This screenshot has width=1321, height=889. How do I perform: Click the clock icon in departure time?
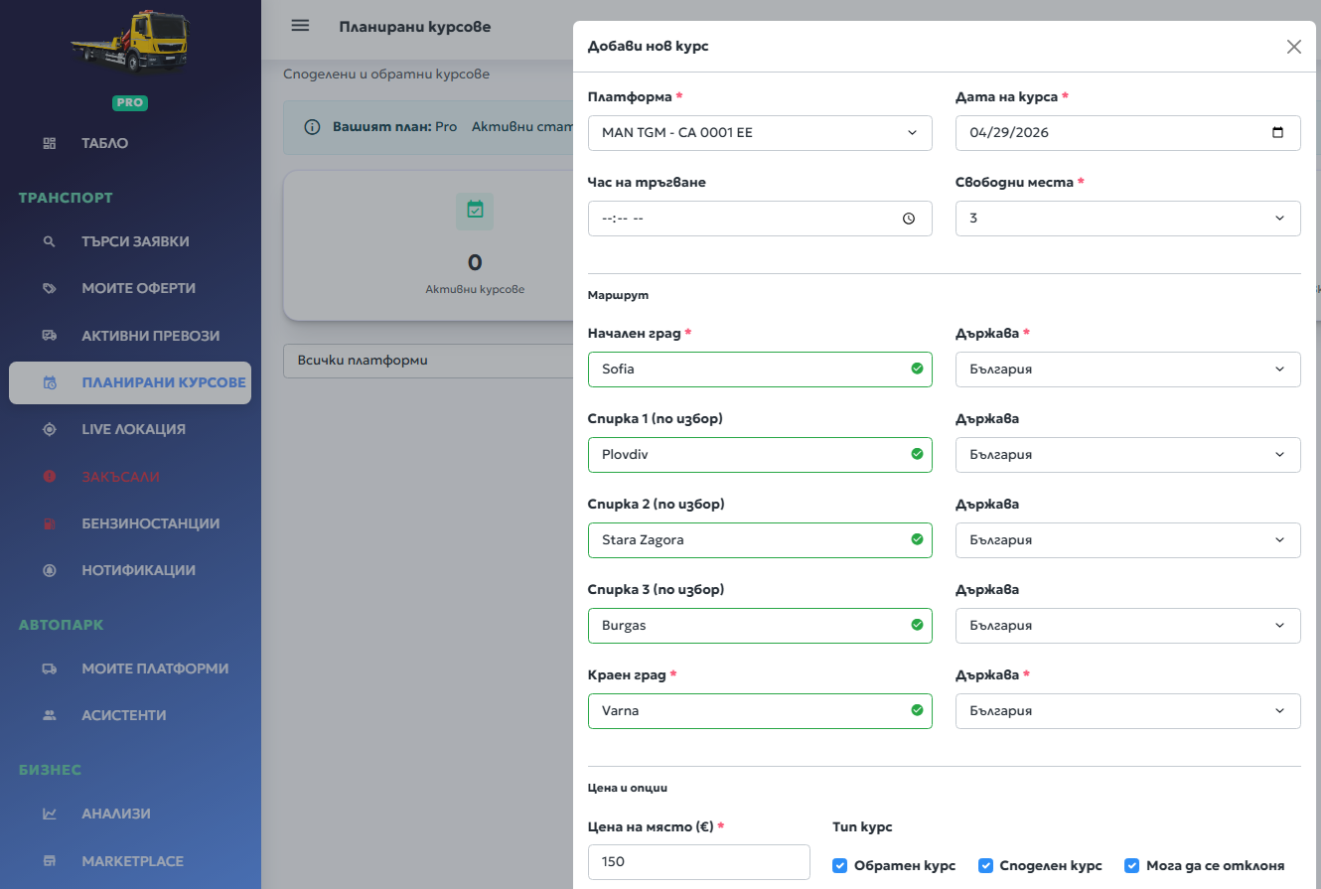pos(909,219)
